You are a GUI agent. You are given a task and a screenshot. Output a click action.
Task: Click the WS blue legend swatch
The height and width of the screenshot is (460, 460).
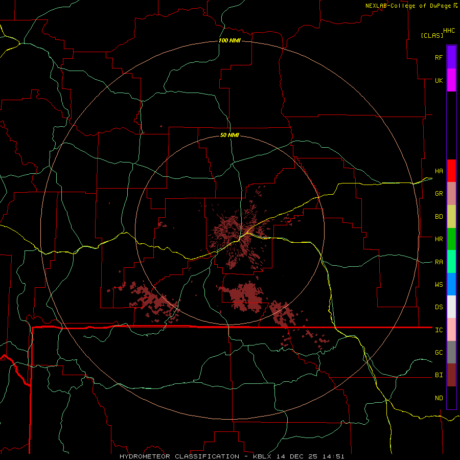pos(451,284)
